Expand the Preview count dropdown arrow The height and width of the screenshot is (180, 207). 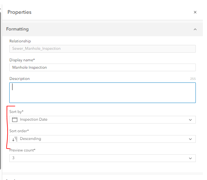pyautogui.click(x=190, y=158)
